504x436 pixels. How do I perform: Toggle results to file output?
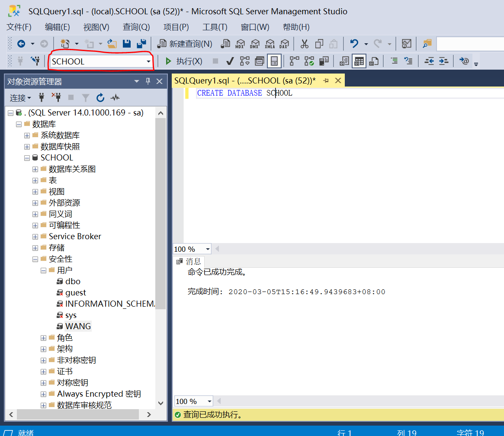pos(373,61)
